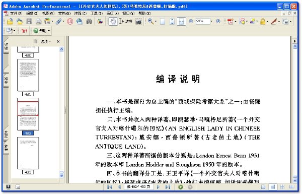Select page thumbnail 483
The image size is (302, 195).
pos(28,153)
